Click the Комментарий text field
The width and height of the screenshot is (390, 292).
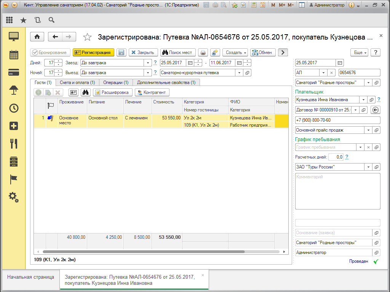337,191
